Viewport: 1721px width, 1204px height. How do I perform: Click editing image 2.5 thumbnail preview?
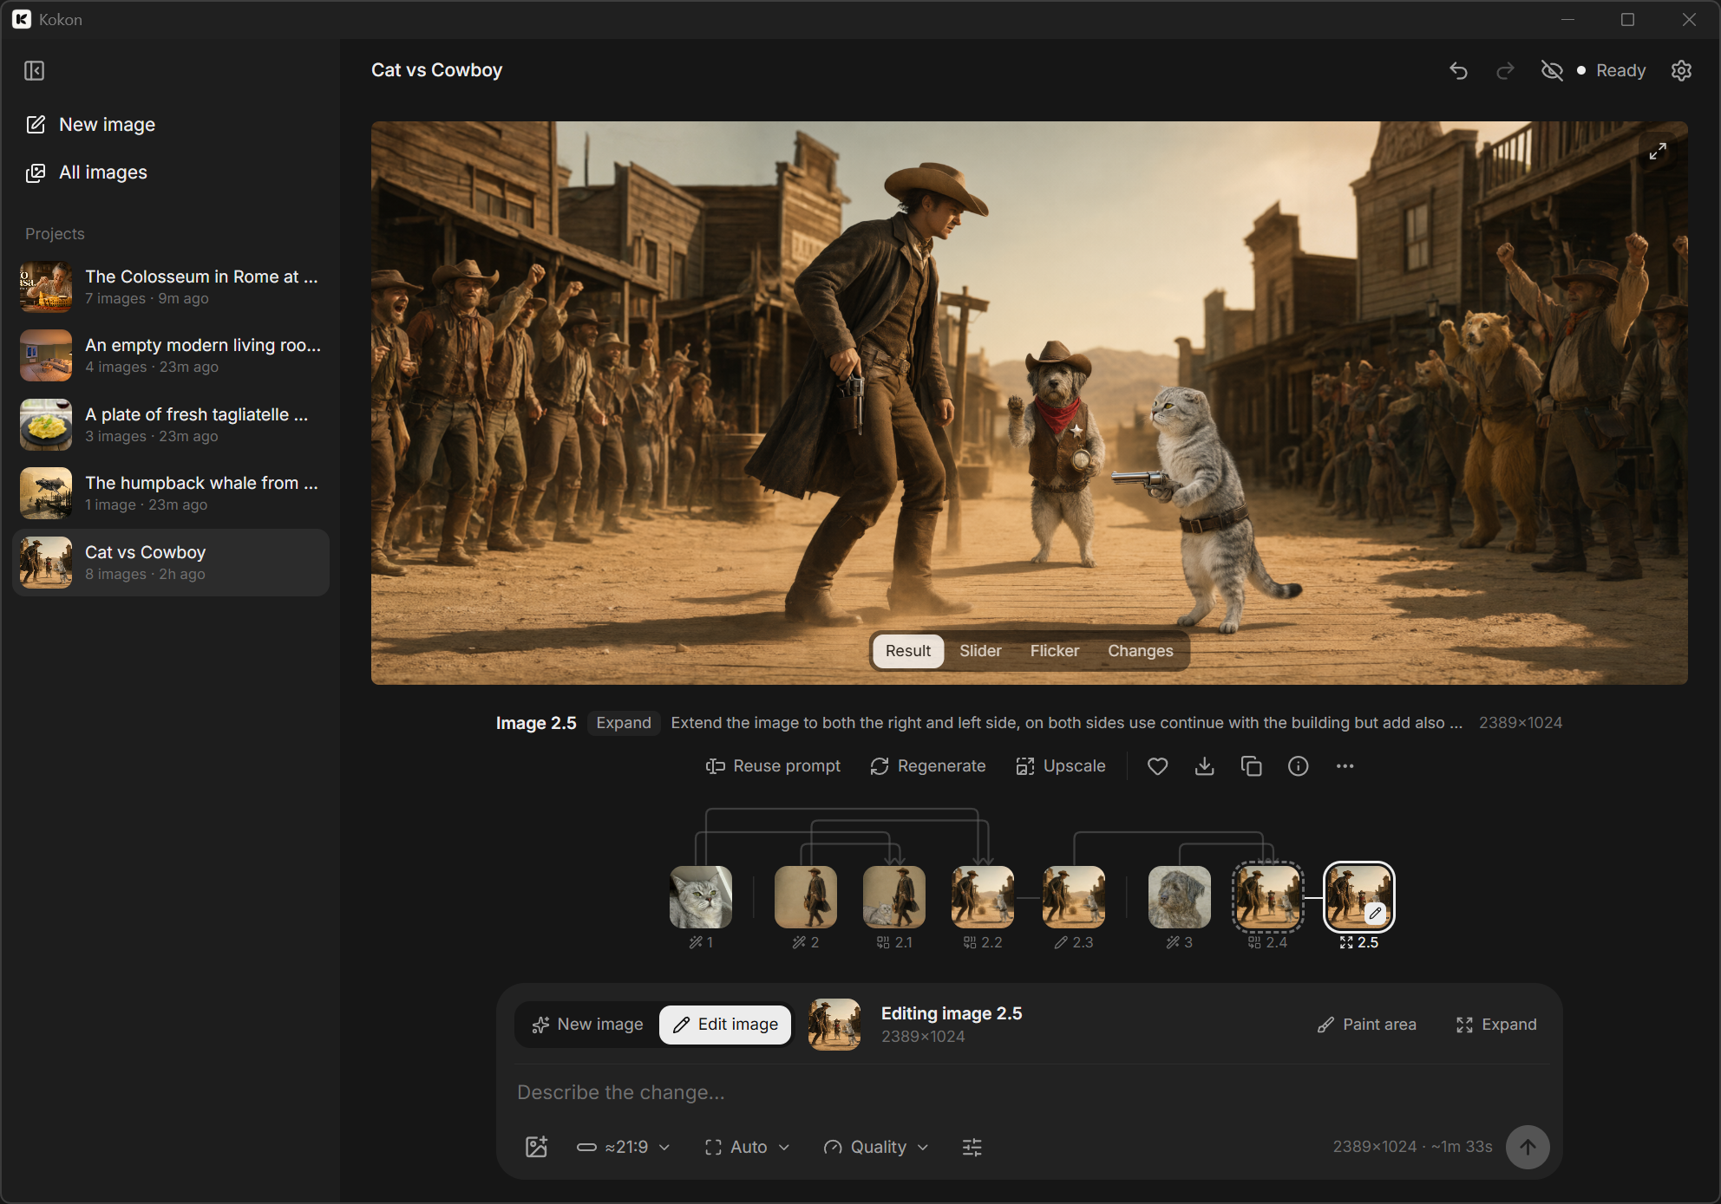[x=834, y=1025]
